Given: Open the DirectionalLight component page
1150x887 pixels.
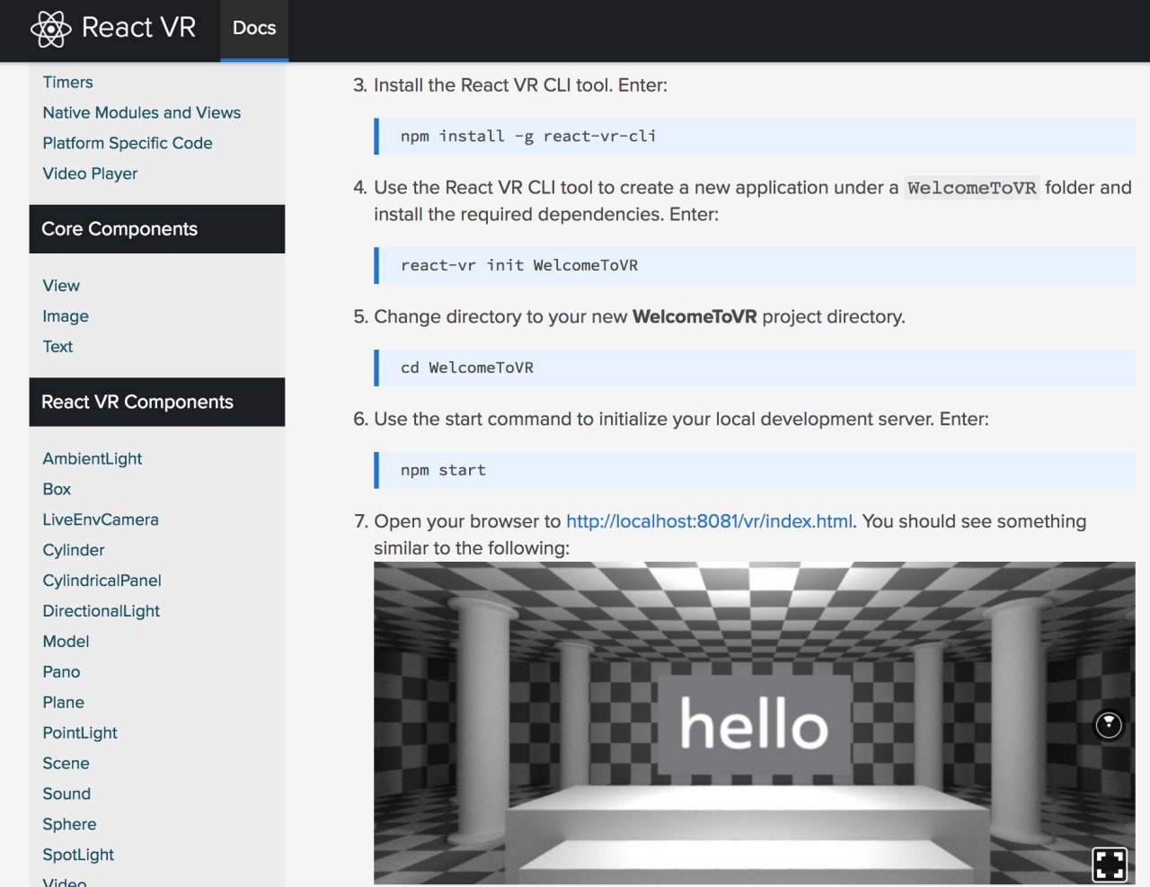Looking at the screenshot, I should pos(102,611).
